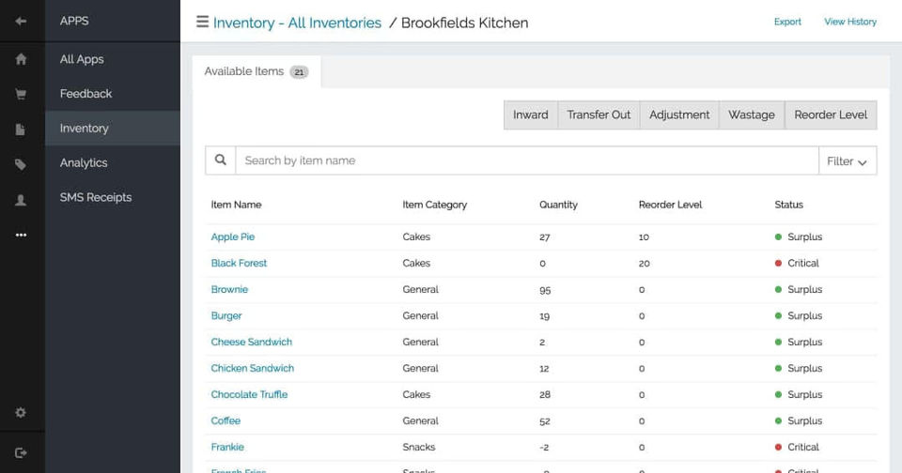Focus the Search by item name field
Screen dimensions: 902x473
click(x=526, y=161)
